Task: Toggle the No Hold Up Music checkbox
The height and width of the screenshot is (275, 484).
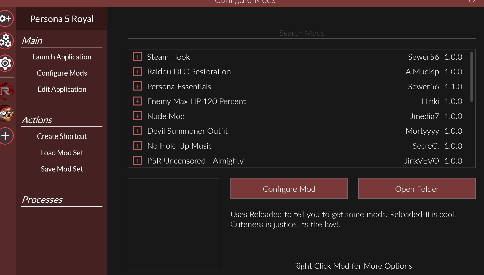Action: tap(138, 146)
